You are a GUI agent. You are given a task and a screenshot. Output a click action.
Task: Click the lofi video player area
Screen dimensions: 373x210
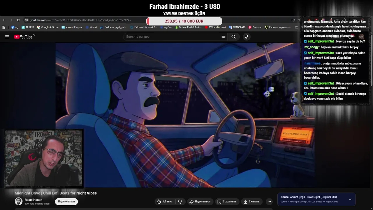tap(185, 115)
